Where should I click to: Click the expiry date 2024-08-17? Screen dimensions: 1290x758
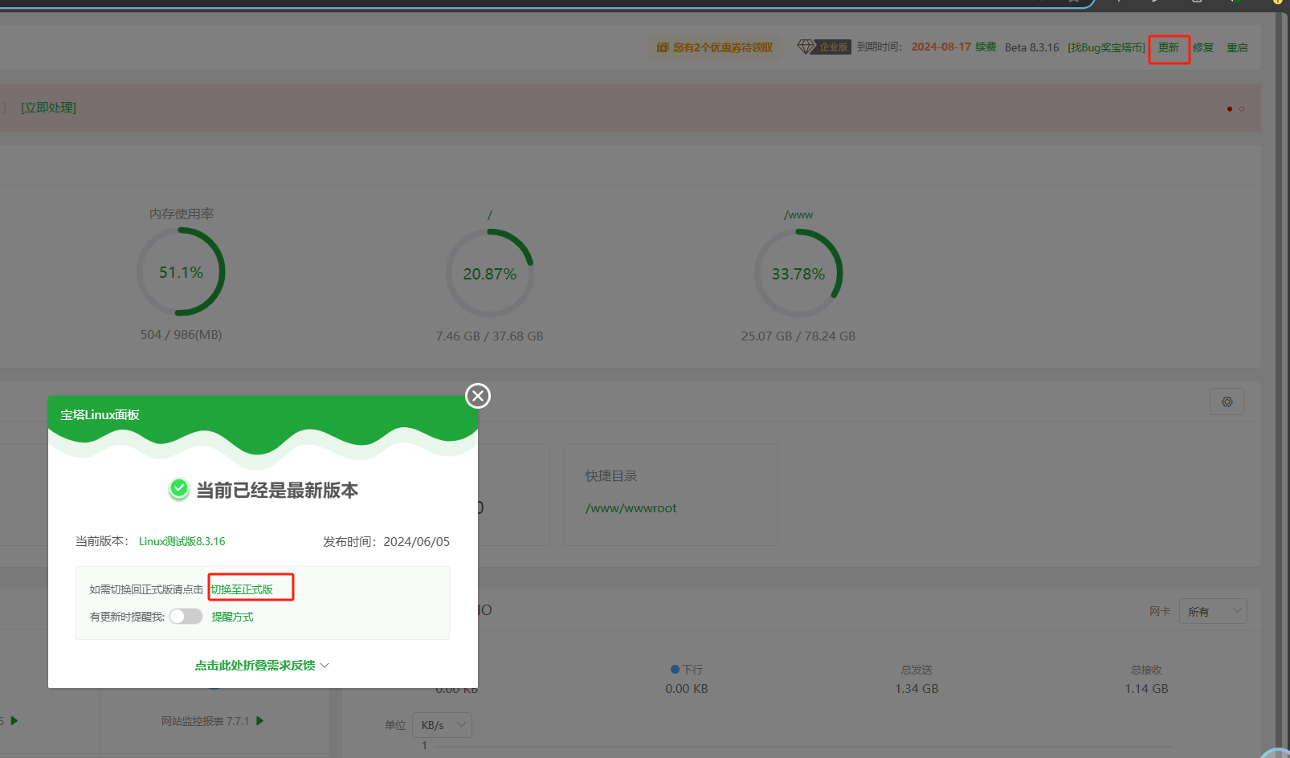[941, 47]
